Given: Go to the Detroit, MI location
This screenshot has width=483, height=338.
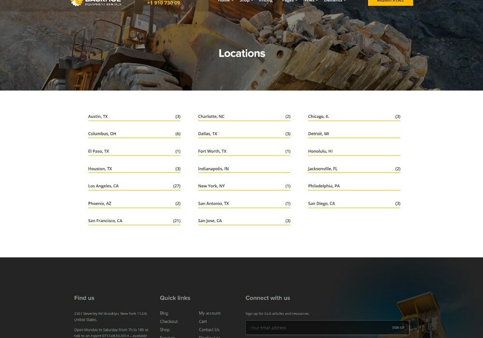Looking at the screenshot, I should [x=318, y=134].
